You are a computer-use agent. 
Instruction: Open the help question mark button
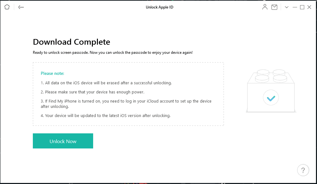coord(303,170)
